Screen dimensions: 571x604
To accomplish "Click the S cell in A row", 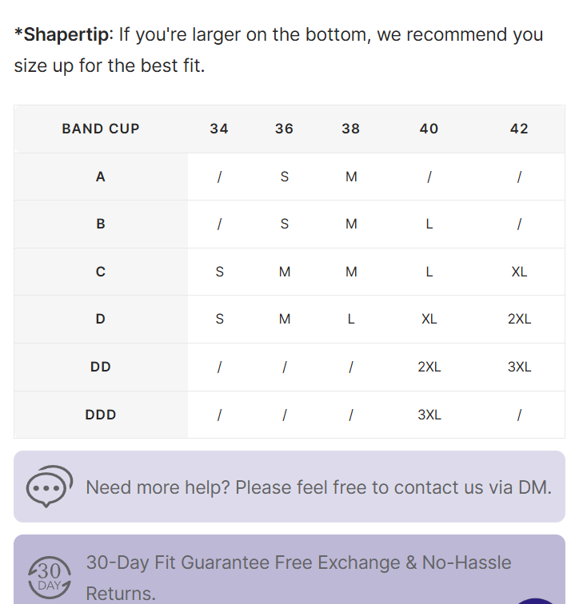I will point(285,177).
